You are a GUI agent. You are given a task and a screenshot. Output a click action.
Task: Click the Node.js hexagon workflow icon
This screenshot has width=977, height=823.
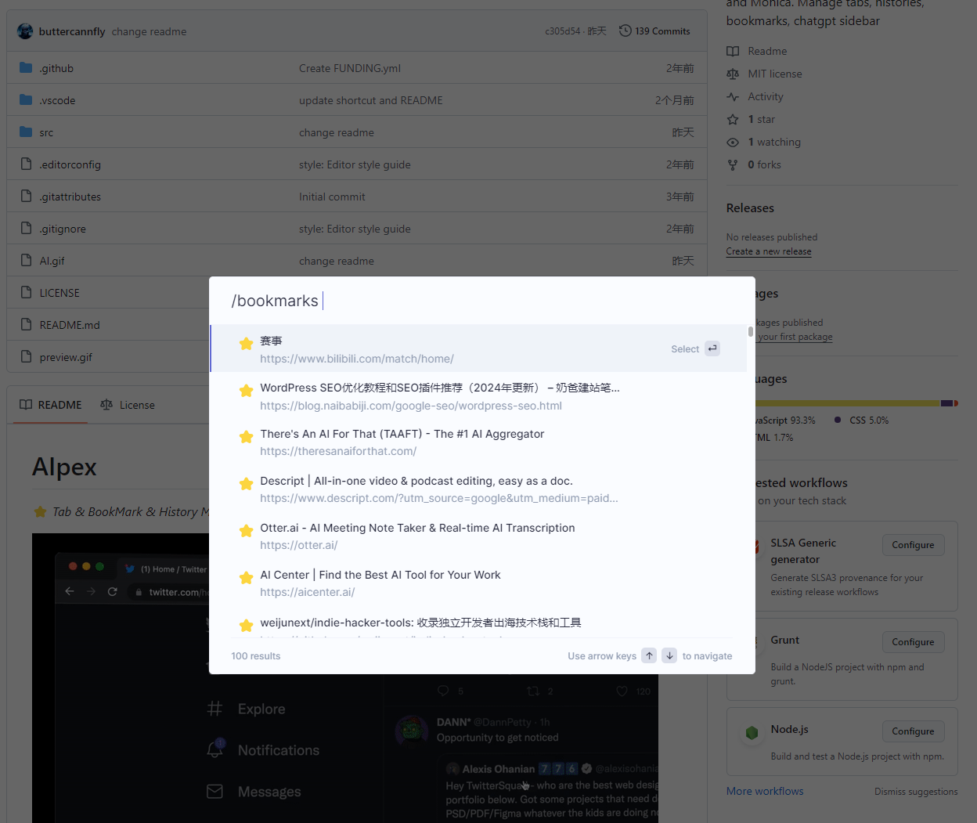point(752,733)
